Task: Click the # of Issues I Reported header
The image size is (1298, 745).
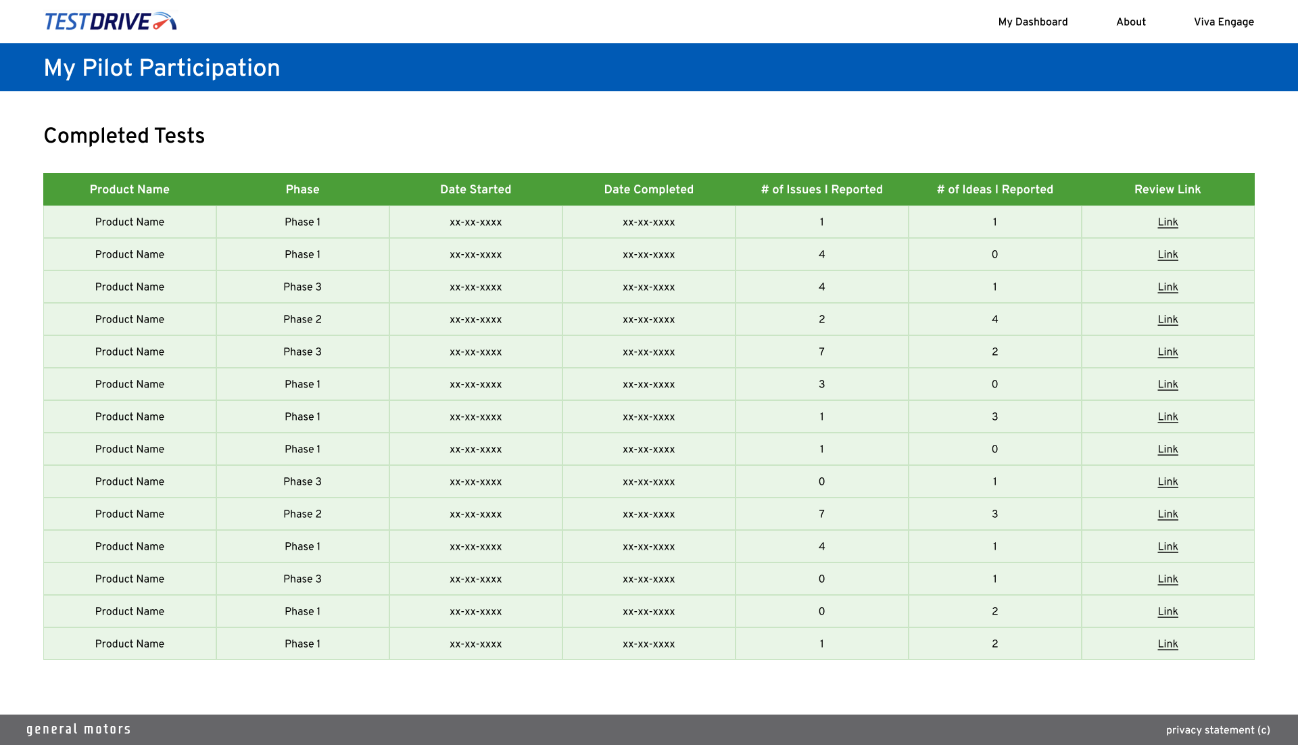Action: click(x=821, y=189)
